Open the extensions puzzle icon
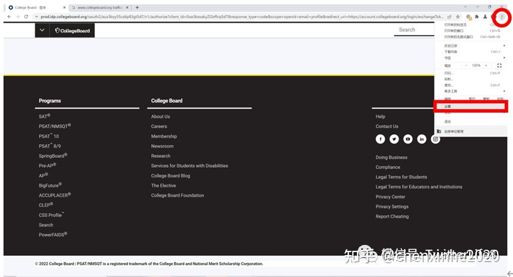This screenshot has width=513, height=277. click(x=477, y=17)
